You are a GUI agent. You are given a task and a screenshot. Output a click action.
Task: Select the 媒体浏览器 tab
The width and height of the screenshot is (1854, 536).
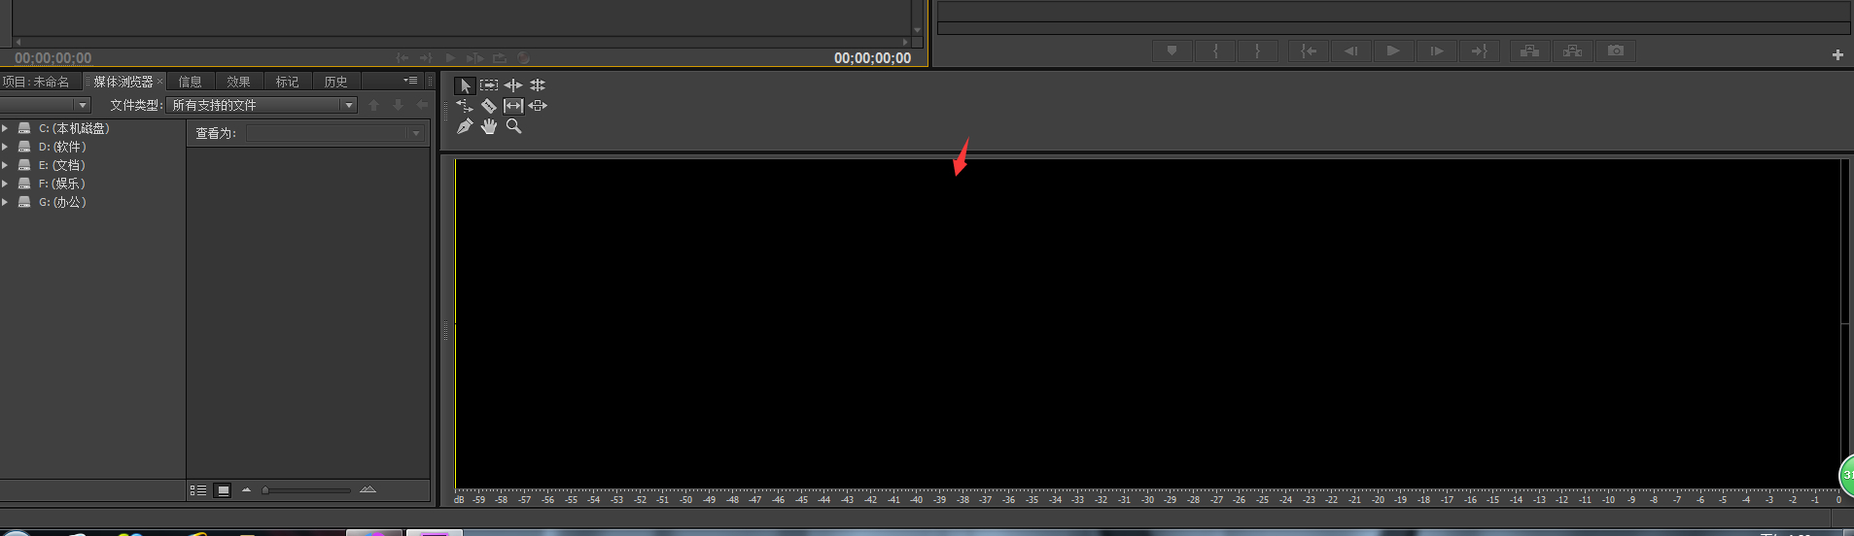pyautogui.click(x=123, y=82)
